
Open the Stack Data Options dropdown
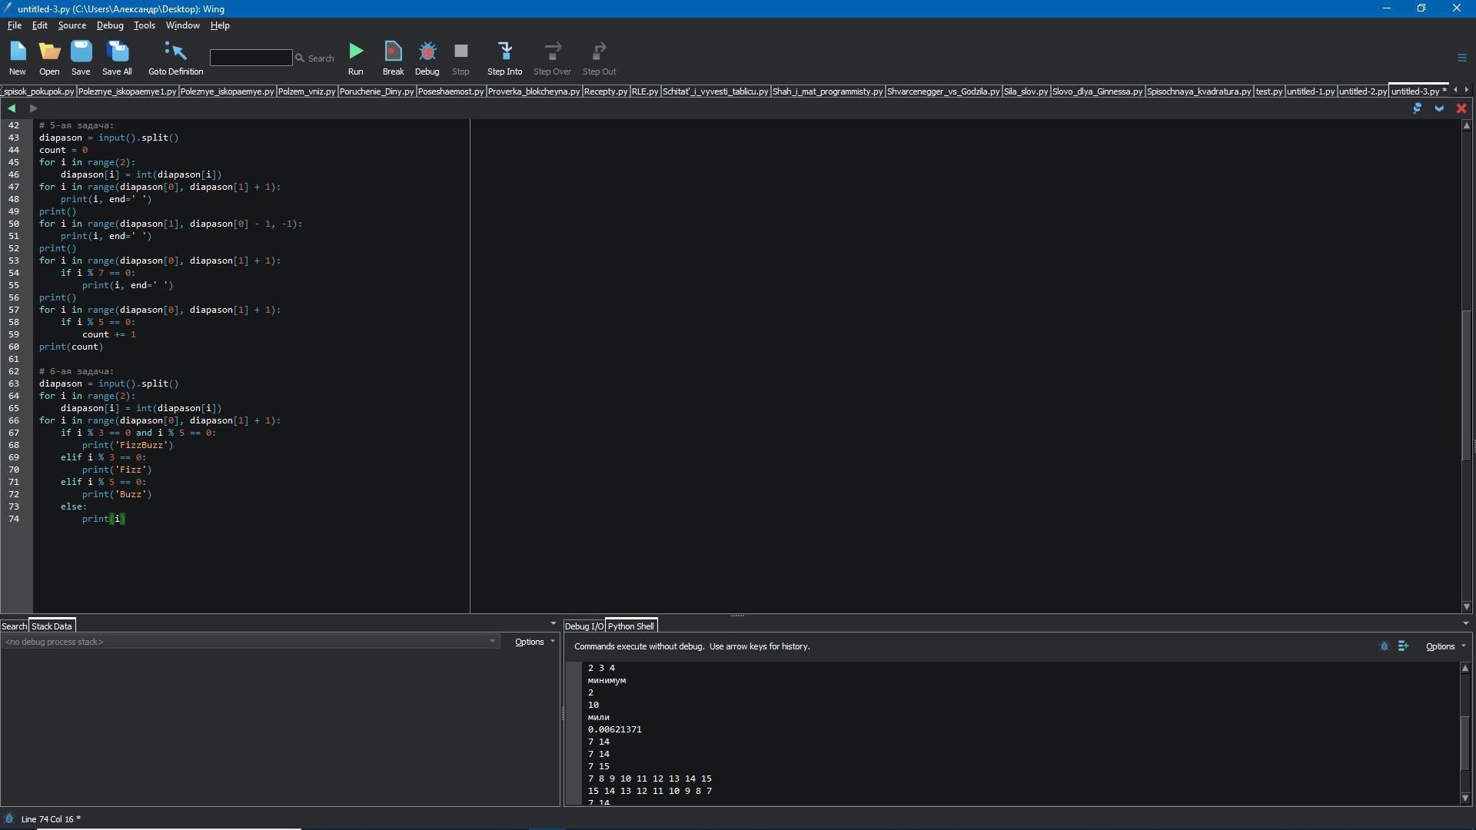pyautogui.click(x=534, y=642)
